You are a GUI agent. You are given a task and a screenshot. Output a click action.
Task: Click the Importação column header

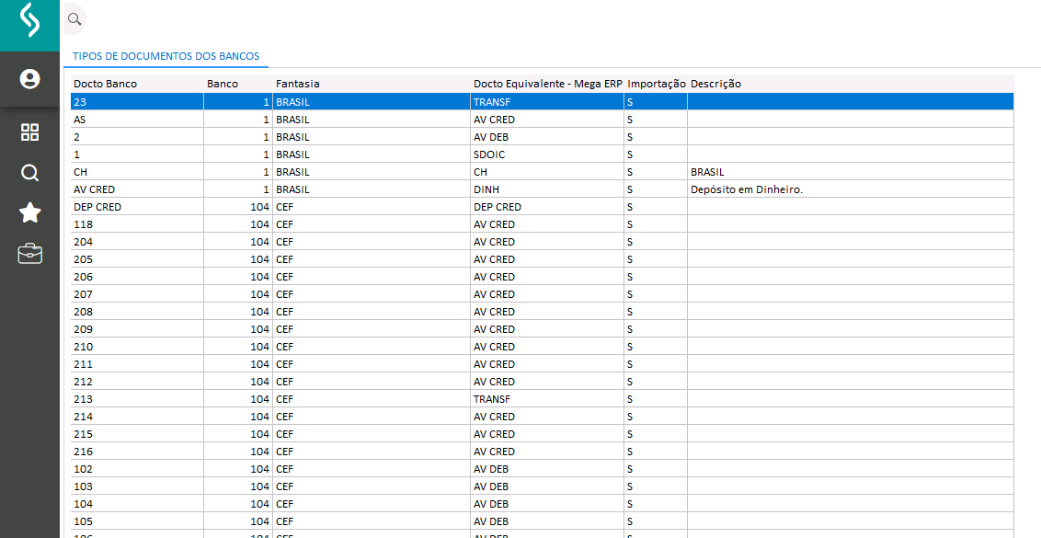[657, 84]
